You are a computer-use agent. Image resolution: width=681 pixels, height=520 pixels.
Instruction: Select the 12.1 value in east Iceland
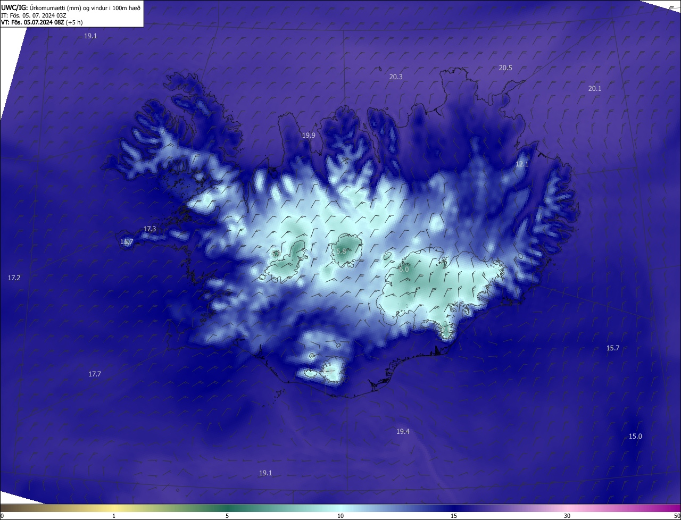coord(522,164)
